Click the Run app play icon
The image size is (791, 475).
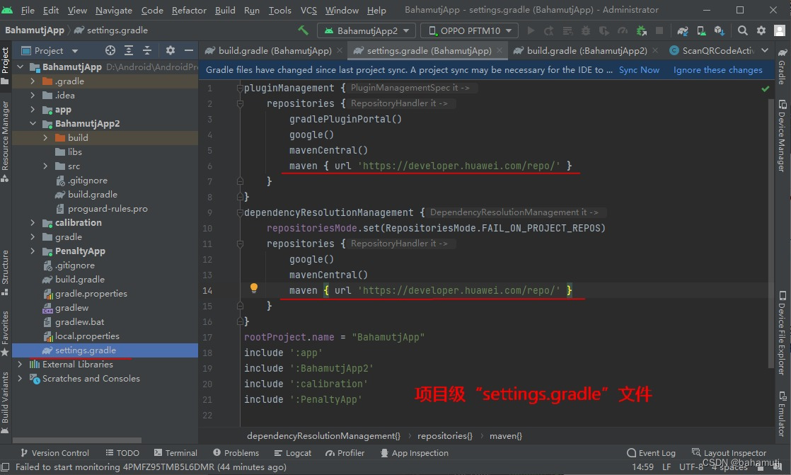531,30
